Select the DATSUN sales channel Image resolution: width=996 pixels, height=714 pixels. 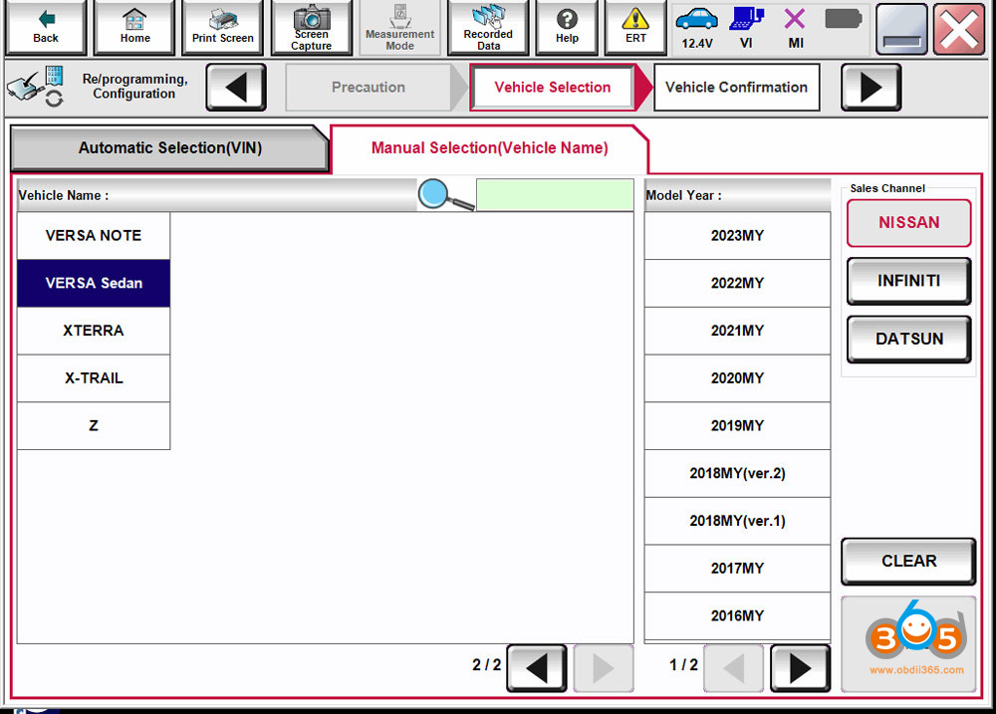coord(908,340)
